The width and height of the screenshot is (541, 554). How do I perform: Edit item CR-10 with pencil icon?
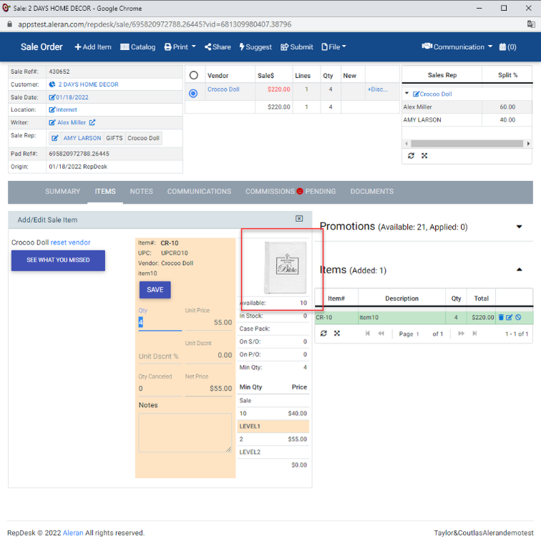pos(510,317)
